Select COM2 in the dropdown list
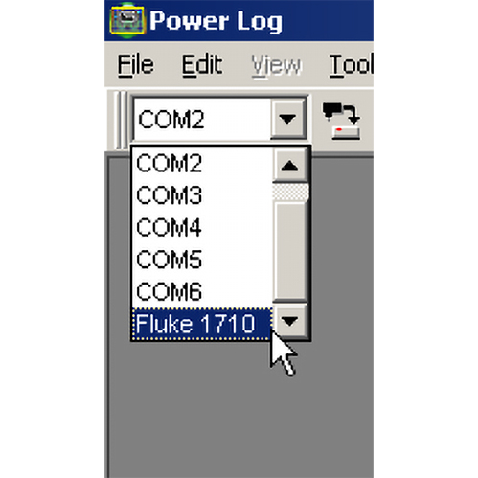The width and height of the screenshot is (478, 478). click(x=202, y=163)
